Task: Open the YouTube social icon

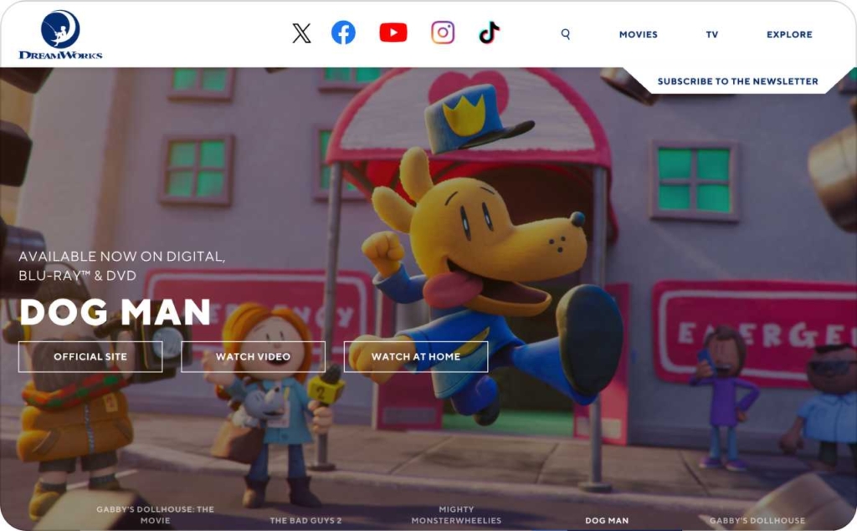Action: click(393, 33)
